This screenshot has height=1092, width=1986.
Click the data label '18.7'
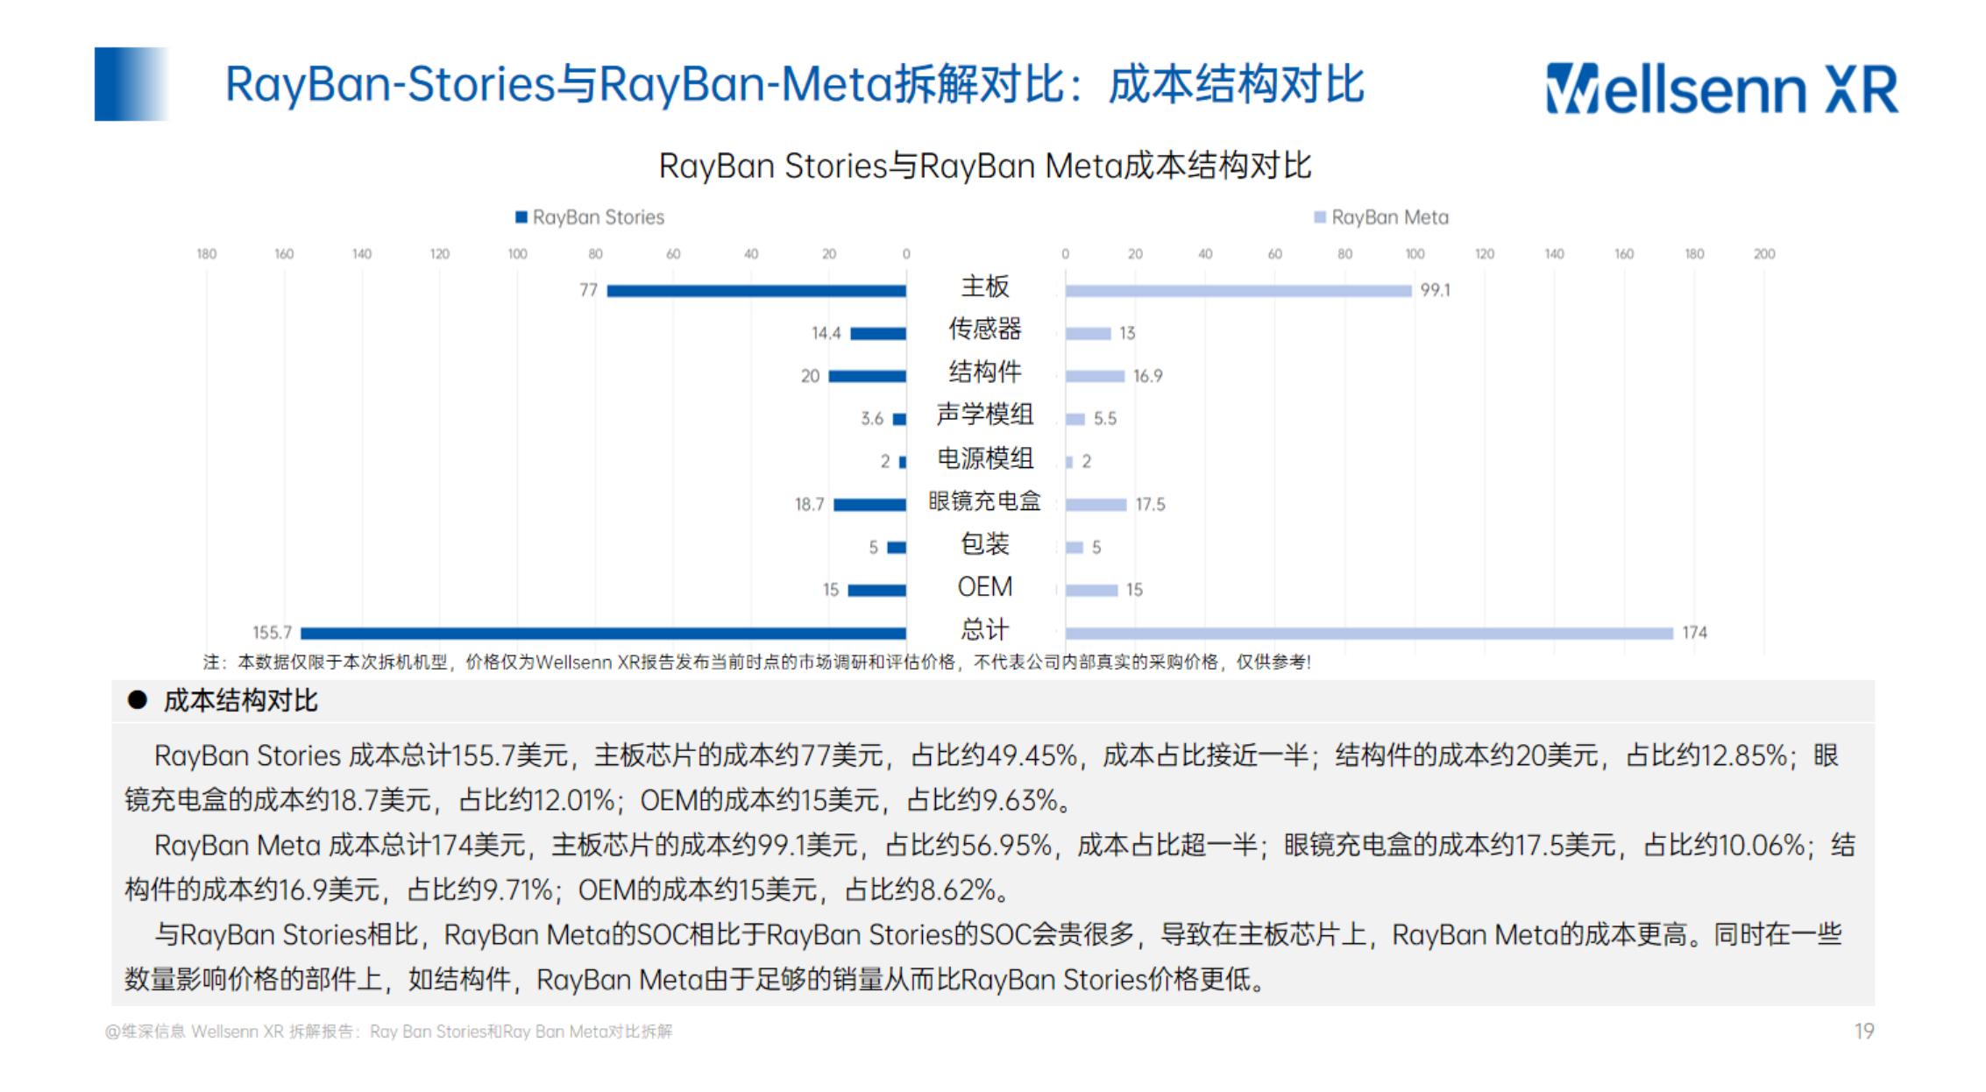coord(810,504)
